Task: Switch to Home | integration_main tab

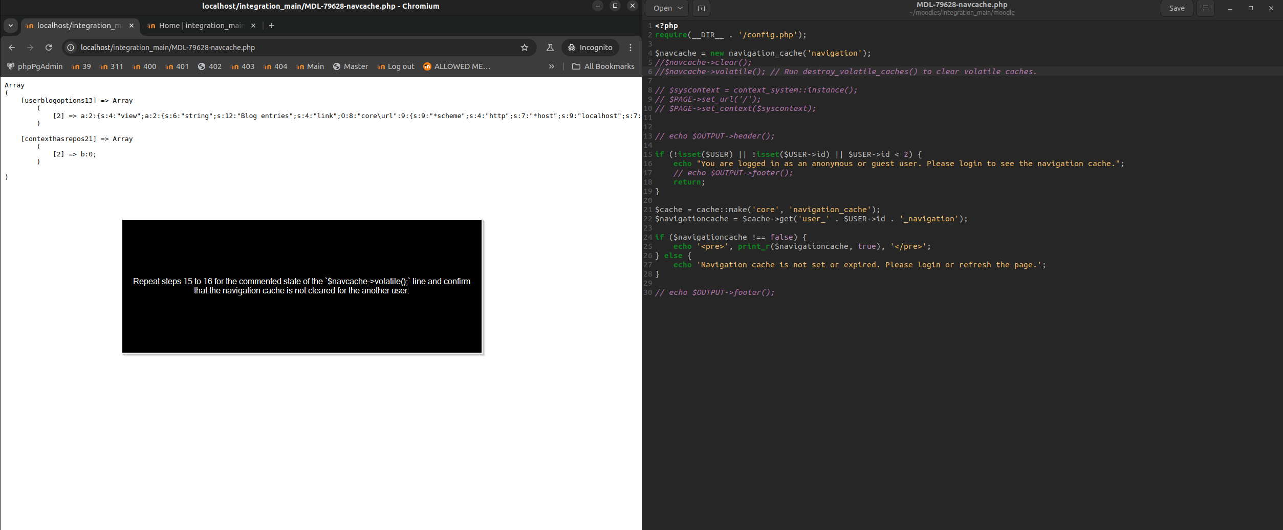Action: (x=201, y=26)
